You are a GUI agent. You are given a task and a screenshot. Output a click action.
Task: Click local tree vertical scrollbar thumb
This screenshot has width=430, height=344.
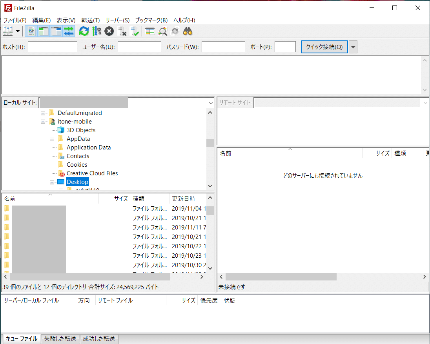(210, 143)
